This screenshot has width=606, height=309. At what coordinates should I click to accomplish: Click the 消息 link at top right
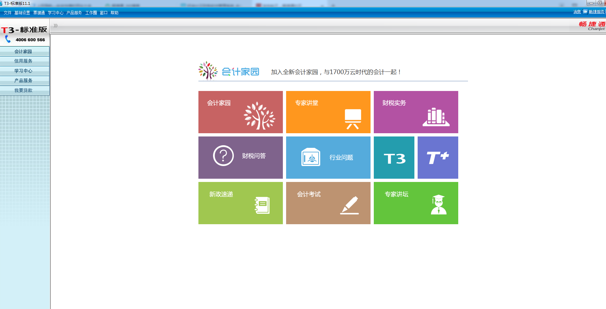tap(577, 12)
